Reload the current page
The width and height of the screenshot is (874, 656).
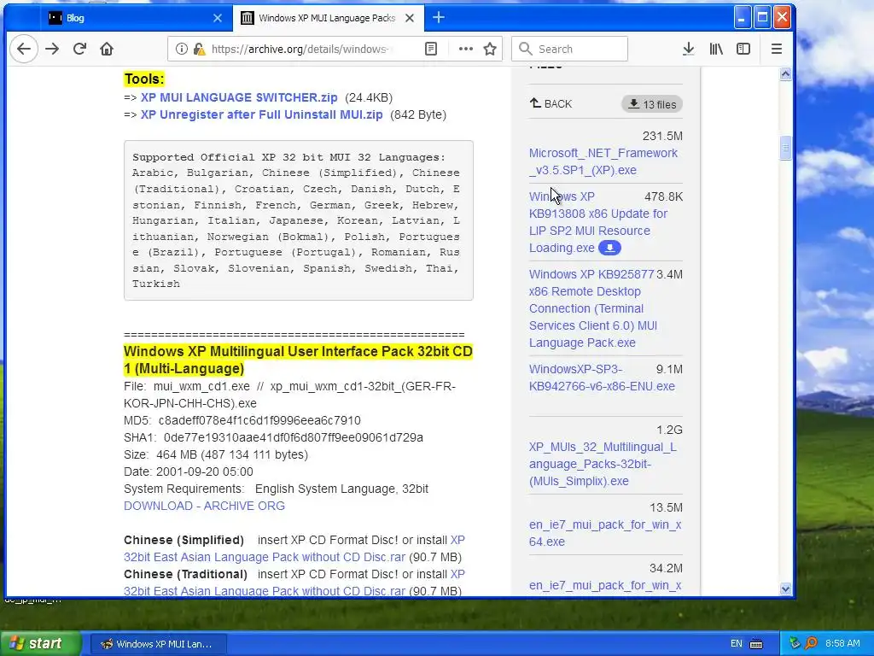pos(79,49)
